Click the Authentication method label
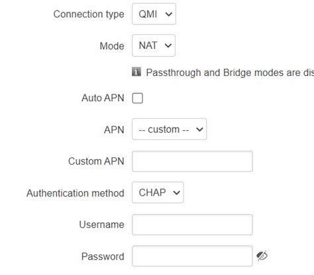 tap(76, 193)
